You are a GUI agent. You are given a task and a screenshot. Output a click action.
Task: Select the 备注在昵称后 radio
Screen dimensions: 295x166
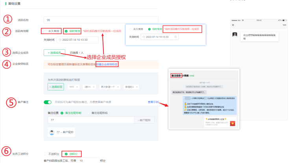tap(88, 113)
